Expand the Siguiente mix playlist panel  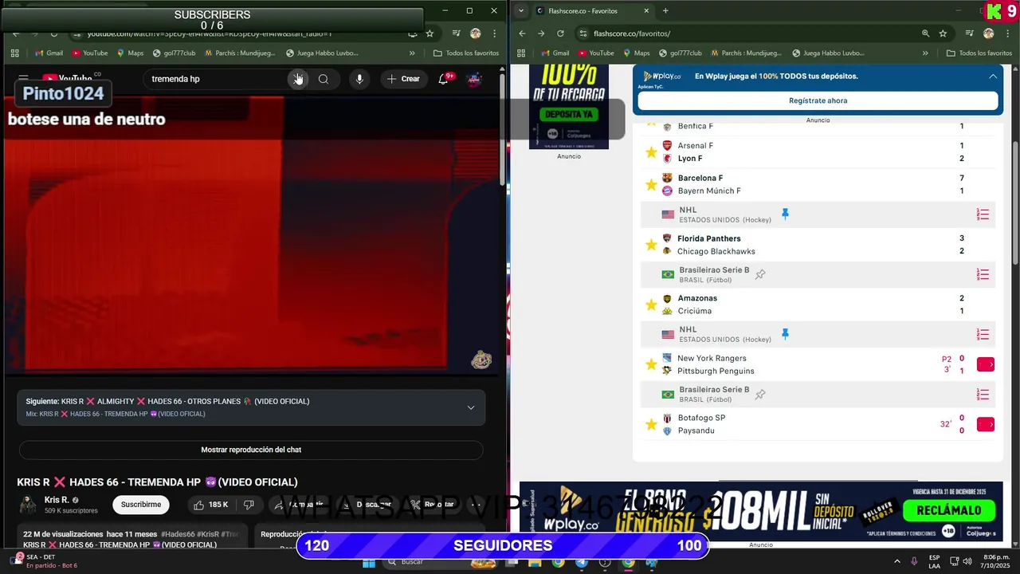[471, 407]
